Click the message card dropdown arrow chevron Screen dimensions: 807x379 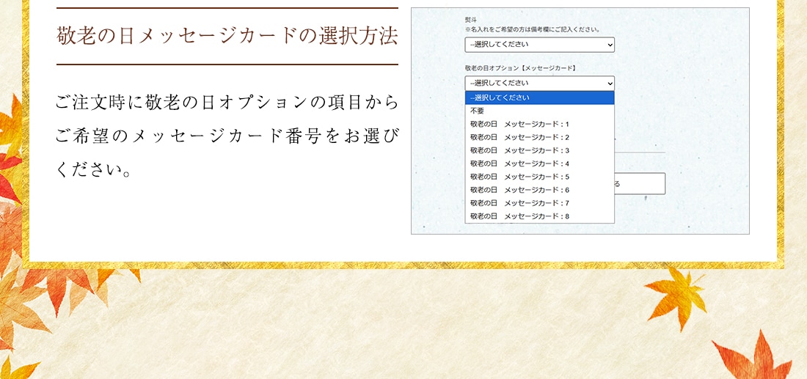tap(609, 84)
